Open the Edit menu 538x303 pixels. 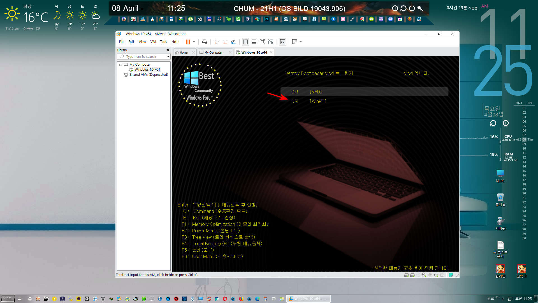pyautogui.click(x=131, y=42)
